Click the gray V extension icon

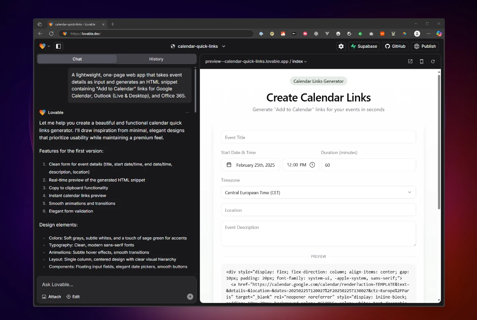(x=327, y=34)
